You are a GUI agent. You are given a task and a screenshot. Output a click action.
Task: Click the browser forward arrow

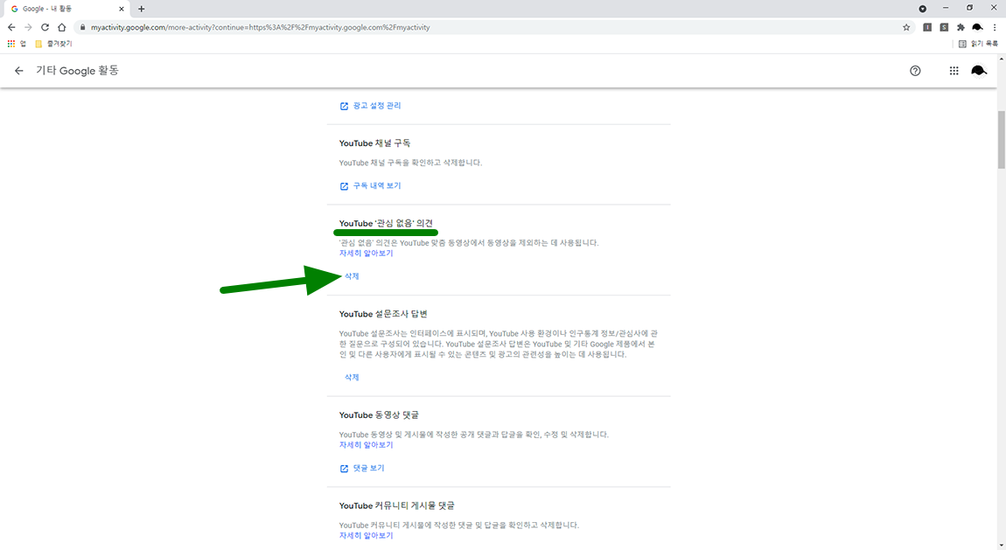click(x=28, y=28)
